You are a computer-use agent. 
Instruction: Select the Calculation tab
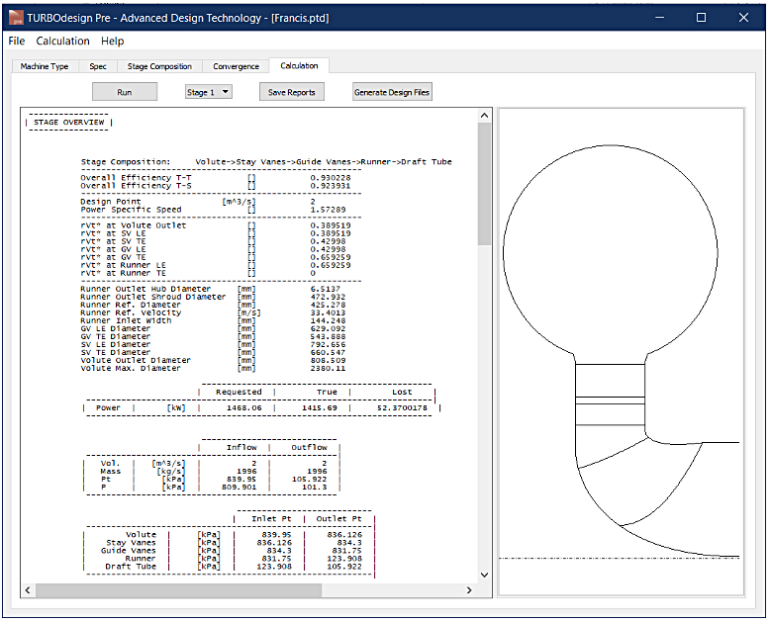tap(299, 66)
